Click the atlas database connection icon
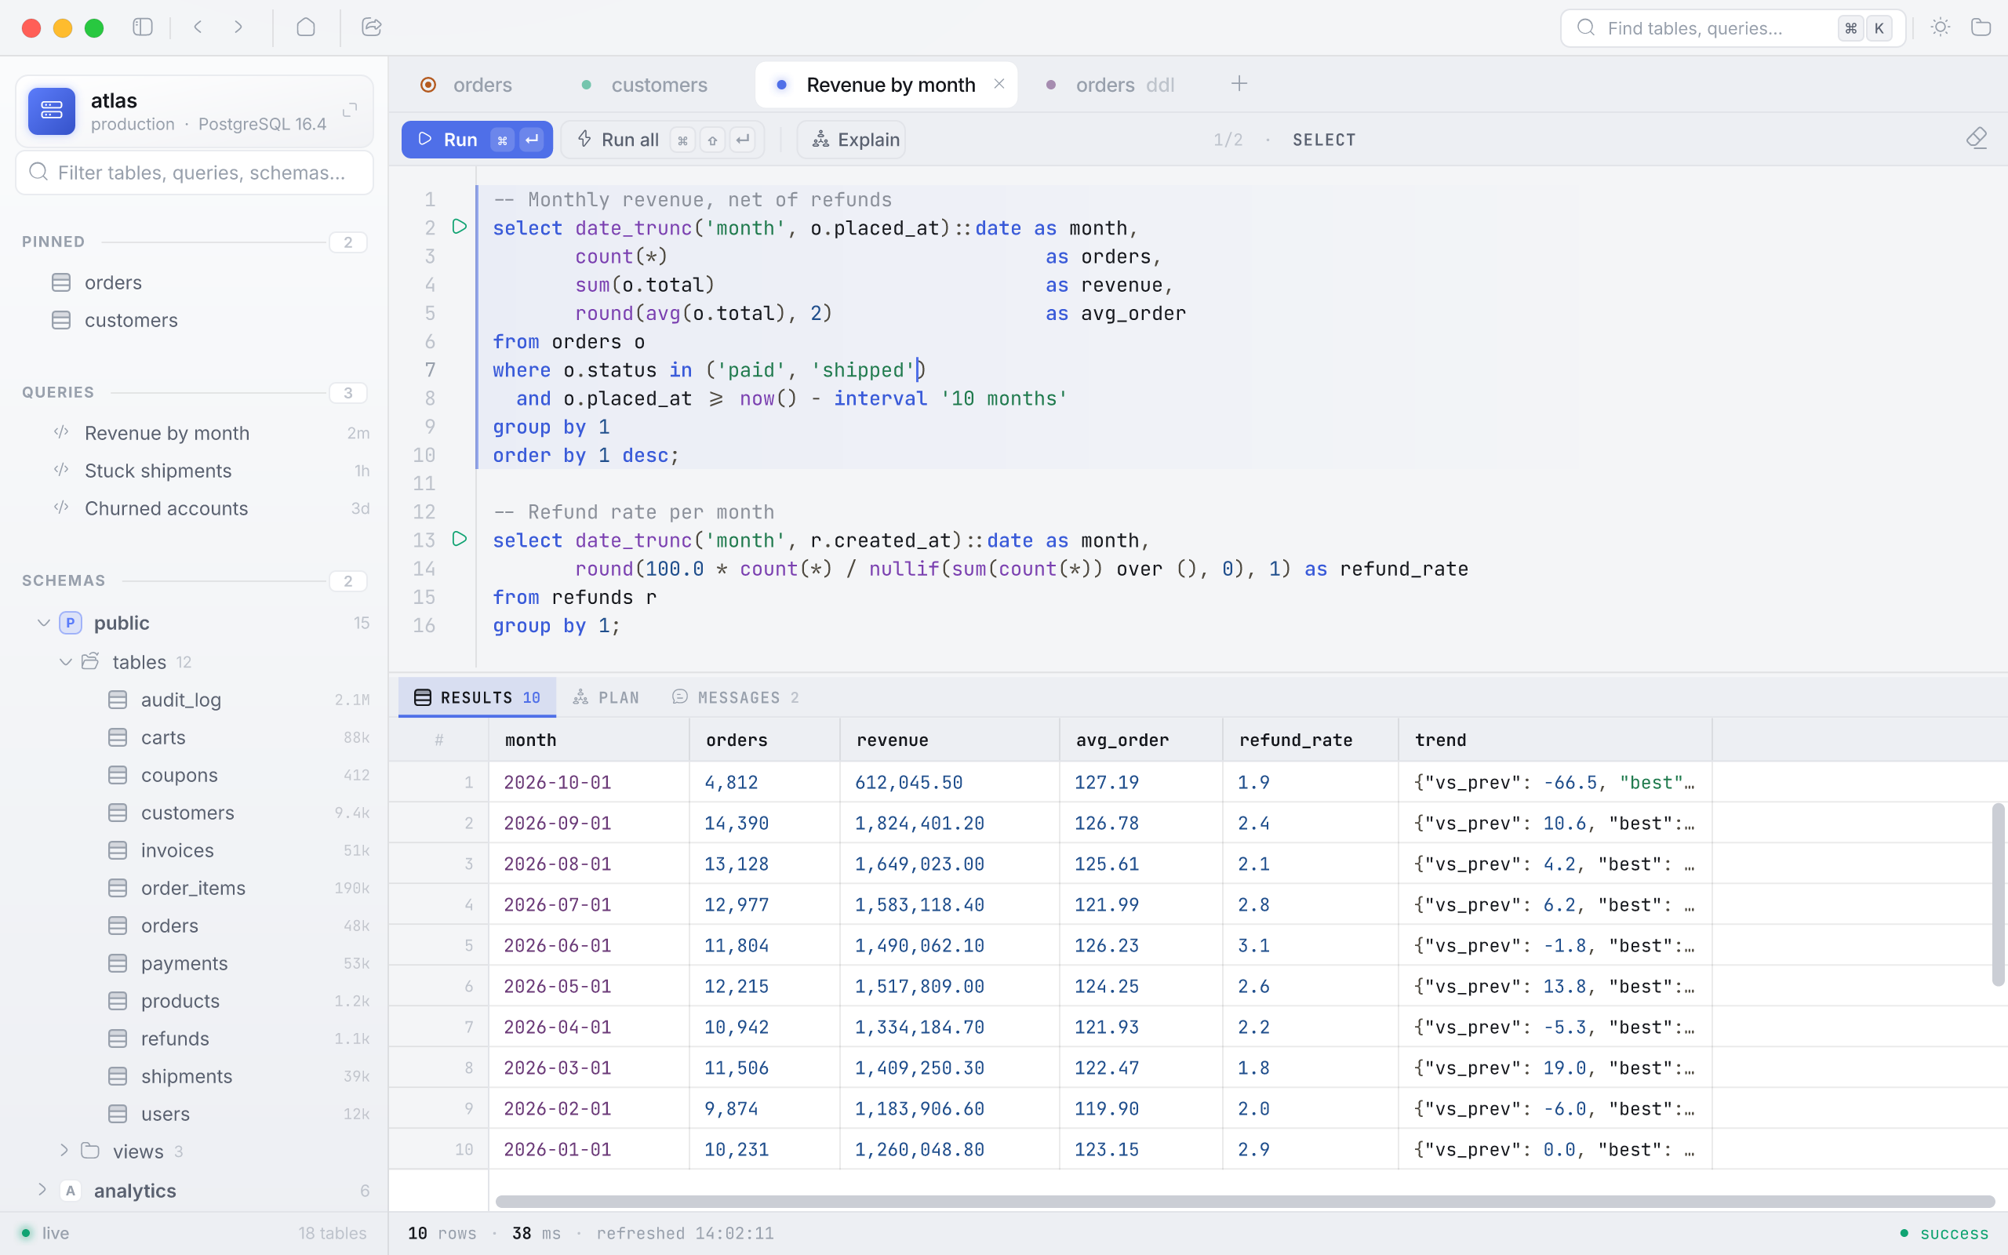This screenshot has height=1255, width=2008. (x=52, y=111)
